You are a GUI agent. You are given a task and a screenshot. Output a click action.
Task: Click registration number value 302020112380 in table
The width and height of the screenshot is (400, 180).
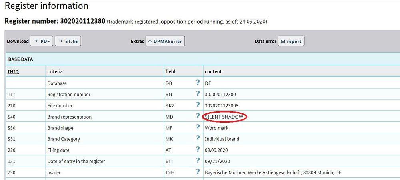220,95
